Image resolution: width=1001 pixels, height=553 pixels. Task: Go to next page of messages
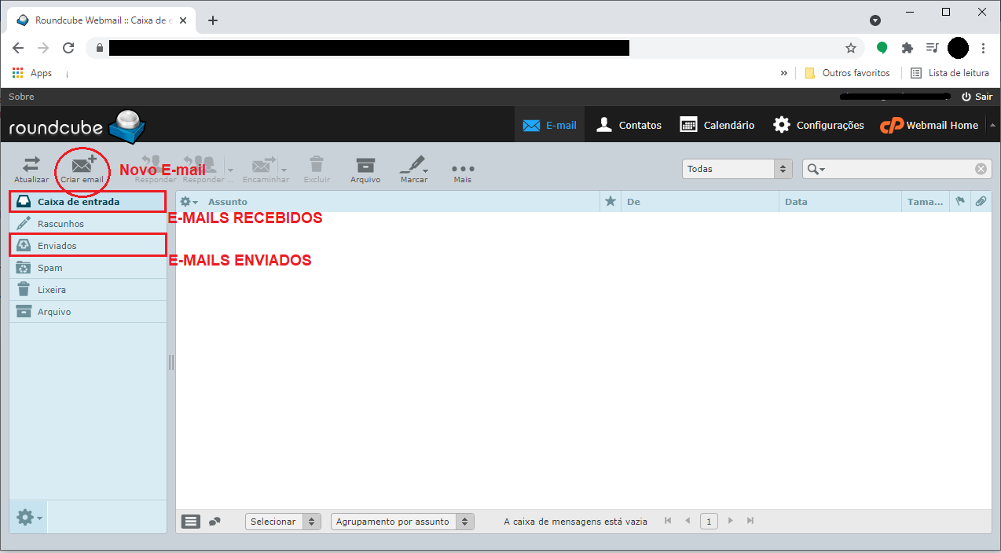730,521
